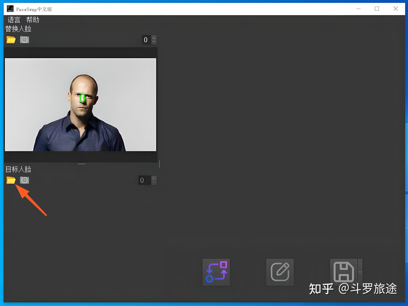Minimize the FaceSwap中文版 window
Screen dimensions: 408x306
(x=358, y=9)
